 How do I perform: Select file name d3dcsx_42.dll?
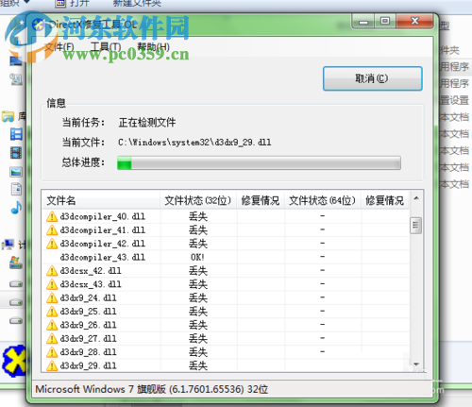pyautogui.click(x=91, y=271)
